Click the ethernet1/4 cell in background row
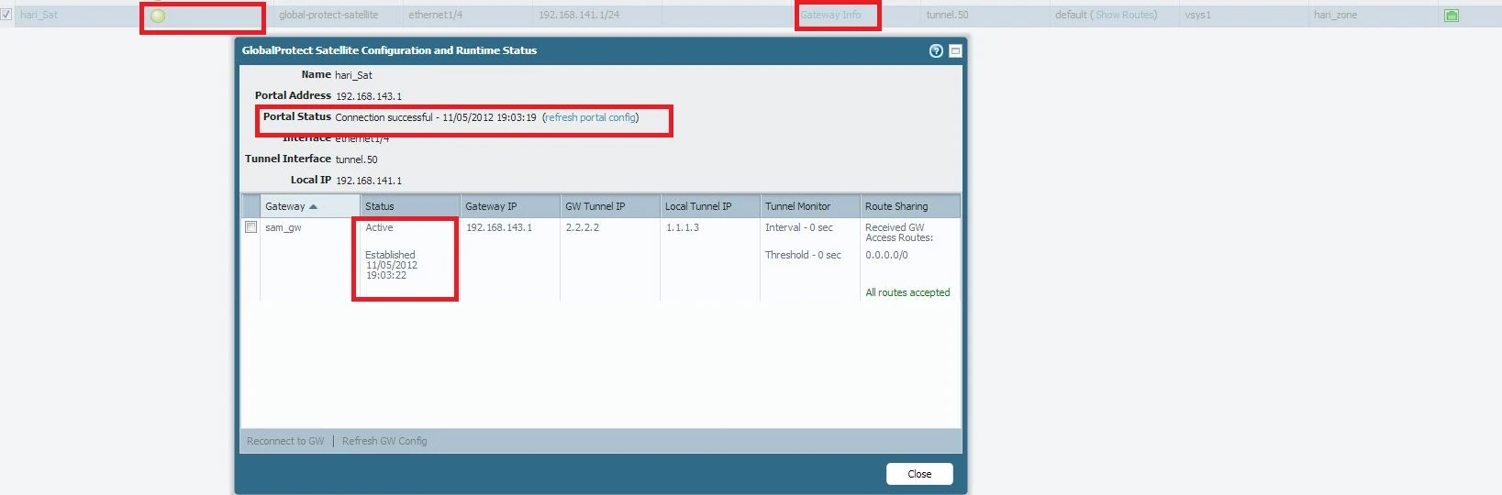 click(x=436, y=15)
